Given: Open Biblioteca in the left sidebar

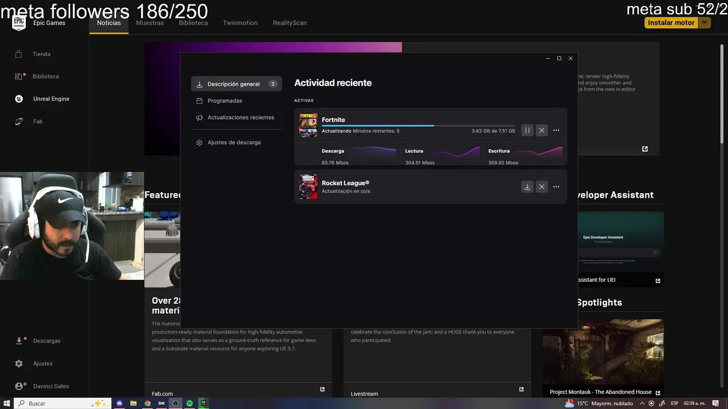Looking at the screenshot, I should coord(44,76).
